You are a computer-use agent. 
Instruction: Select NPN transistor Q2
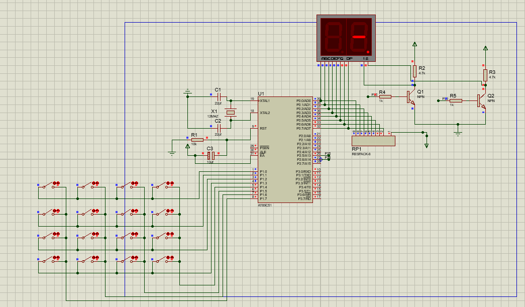[481, 101]
